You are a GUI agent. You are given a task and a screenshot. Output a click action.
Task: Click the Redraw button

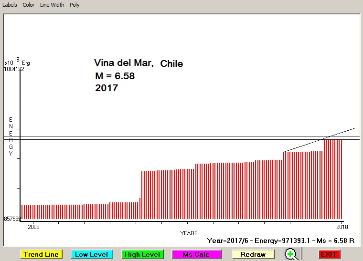click(x=253, y=254)
